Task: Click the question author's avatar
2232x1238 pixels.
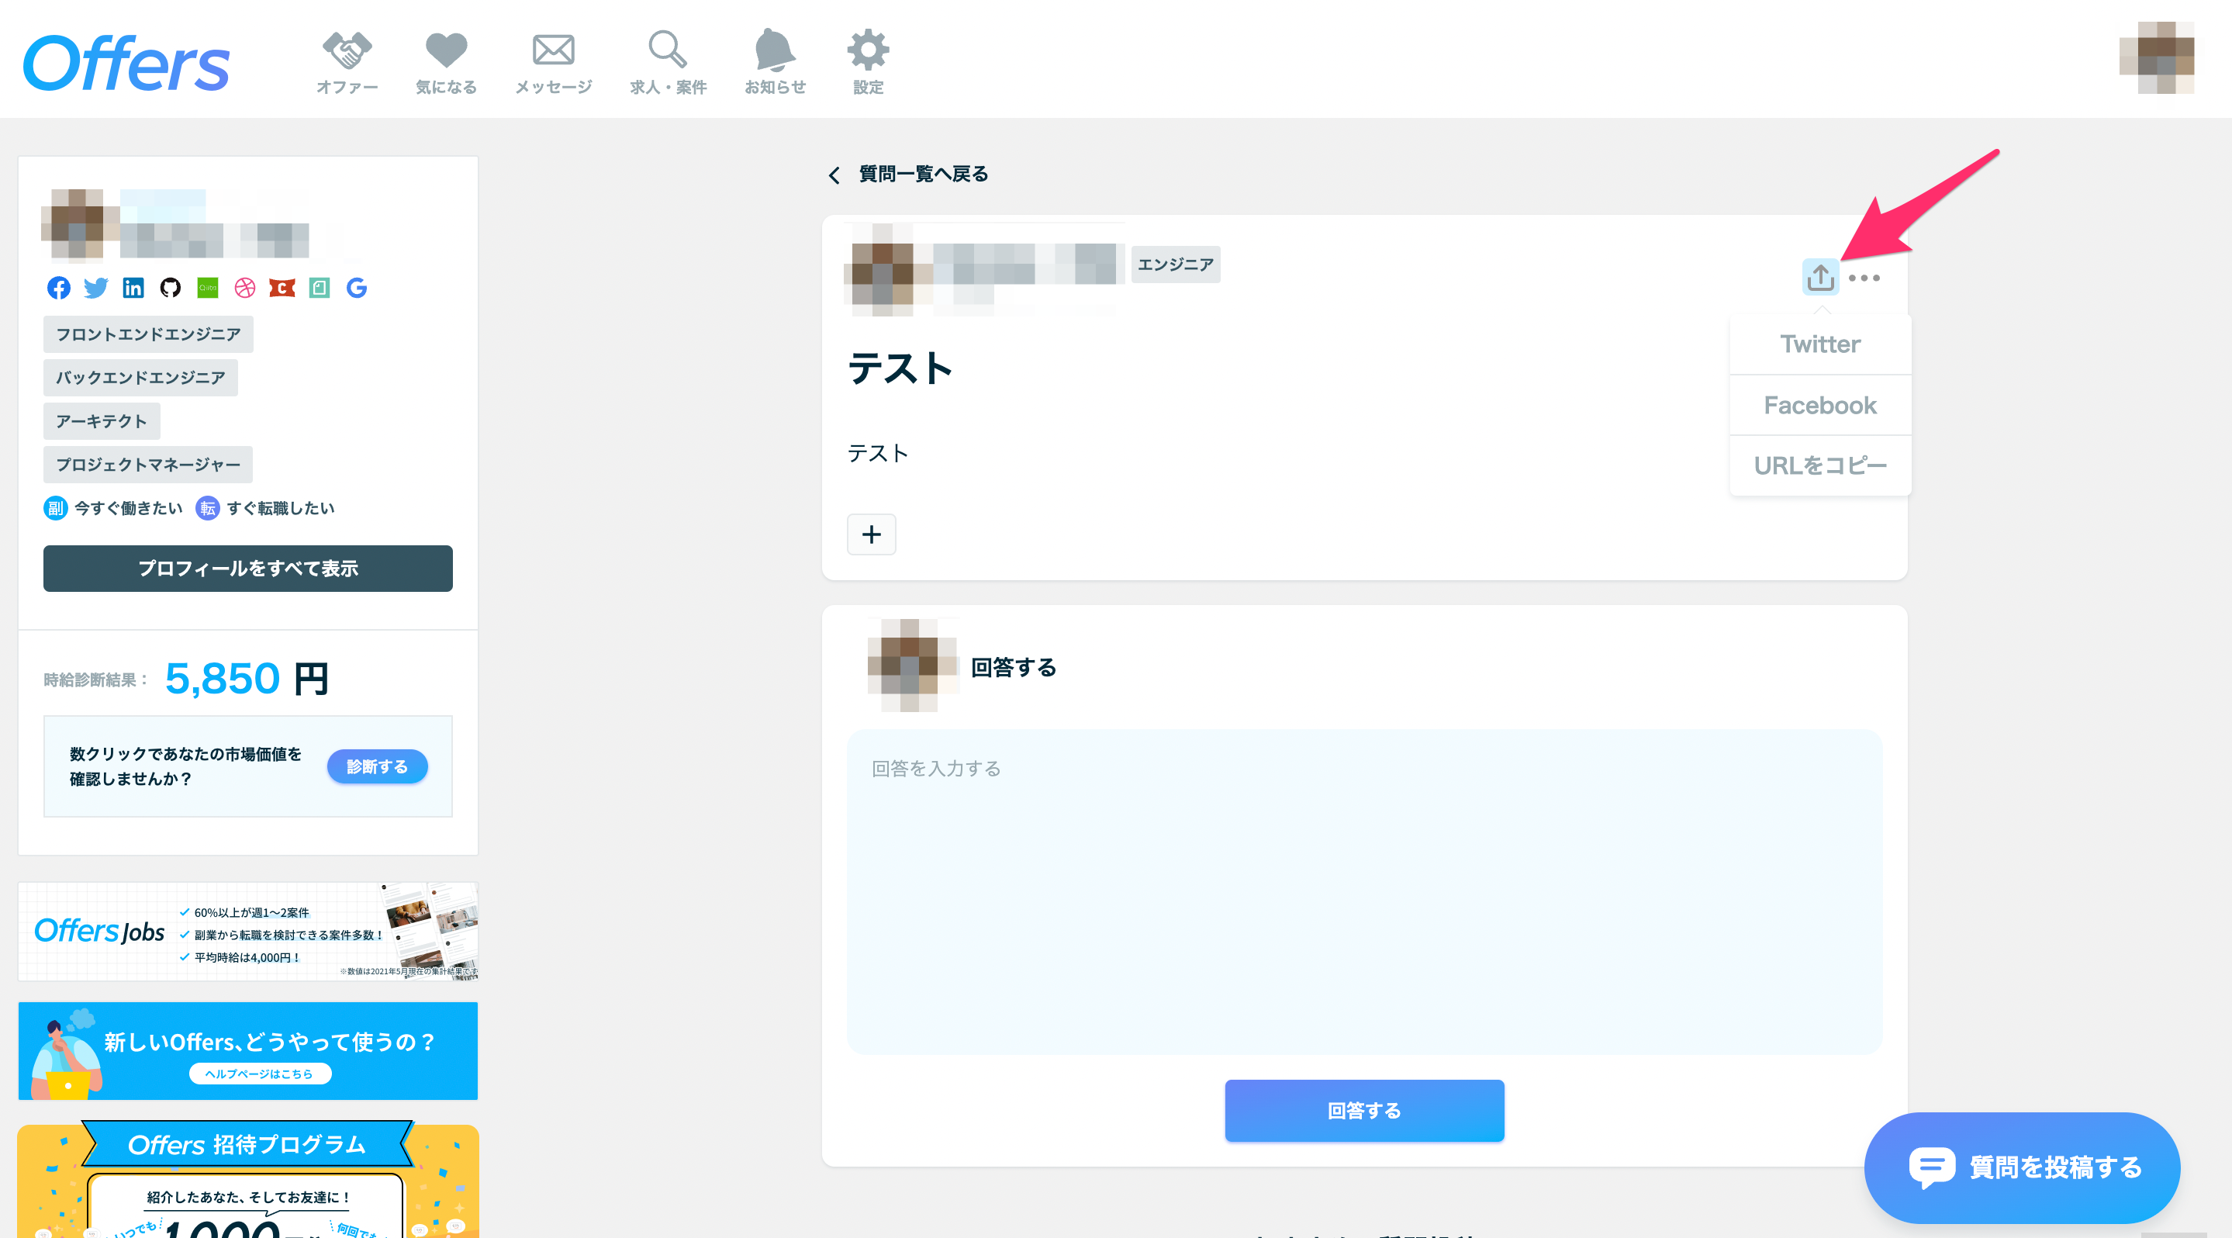Action: pos(883,269)
